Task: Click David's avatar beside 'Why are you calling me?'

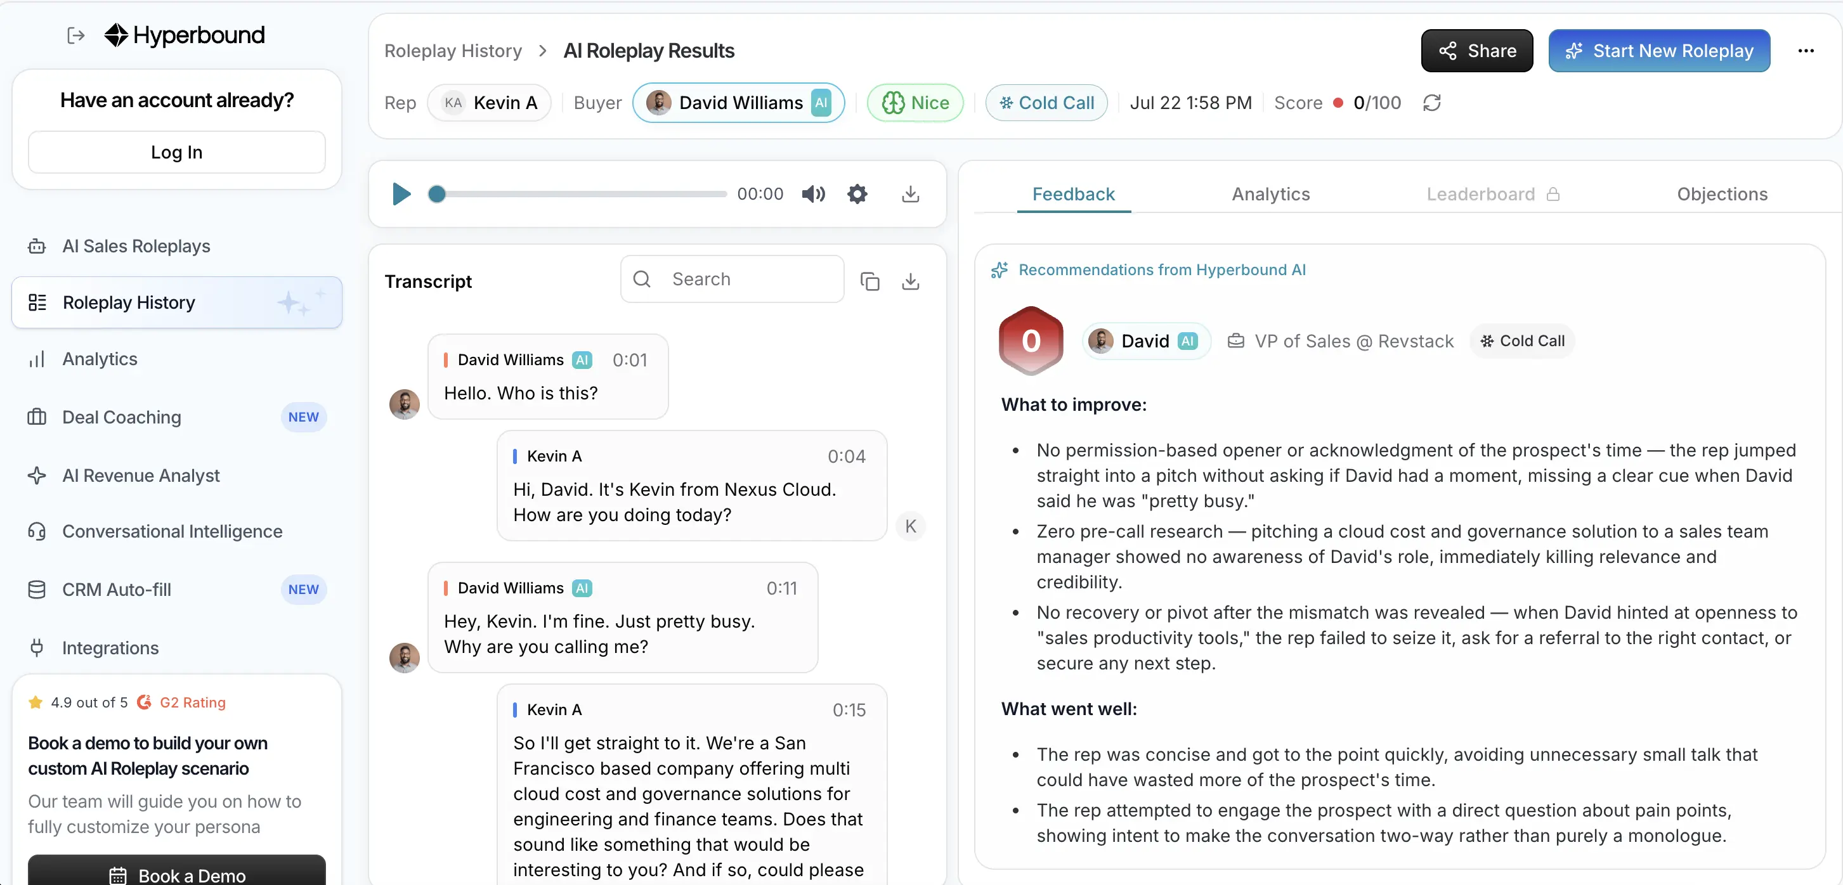Action: pyautogui.click(x=404, y=657)
